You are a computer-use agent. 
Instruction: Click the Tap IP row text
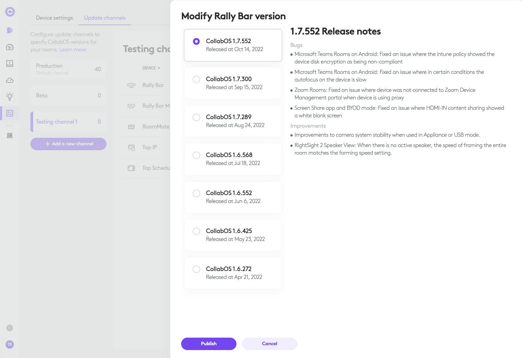[150, 147]
